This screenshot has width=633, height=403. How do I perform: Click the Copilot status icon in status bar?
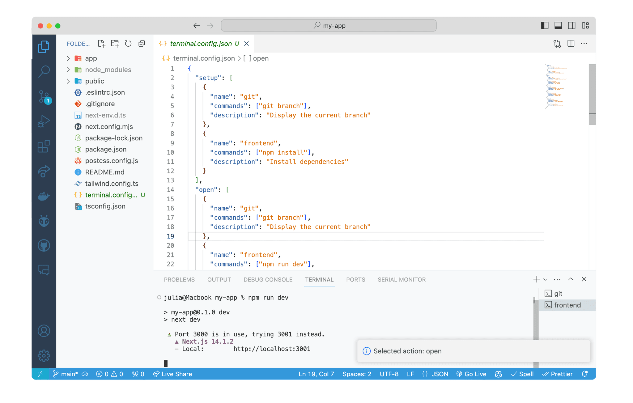click(498, 374)
